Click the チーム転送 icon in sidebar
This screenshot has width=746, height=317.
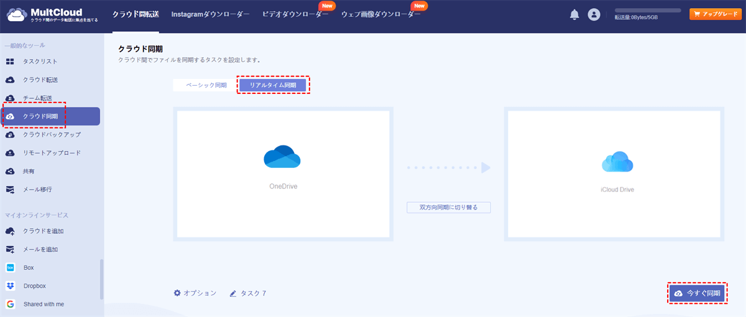tap(10, 98)
